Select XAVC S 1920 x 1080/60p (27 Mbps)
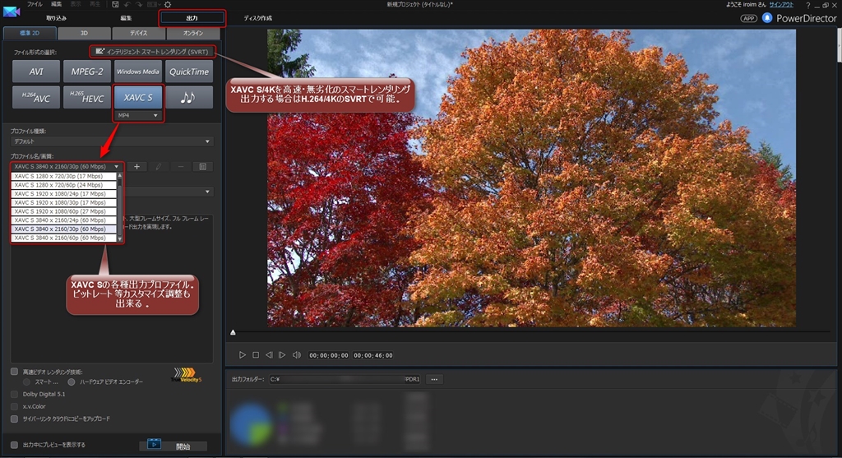This screenshot has width=842, height=458. (63, 211)
